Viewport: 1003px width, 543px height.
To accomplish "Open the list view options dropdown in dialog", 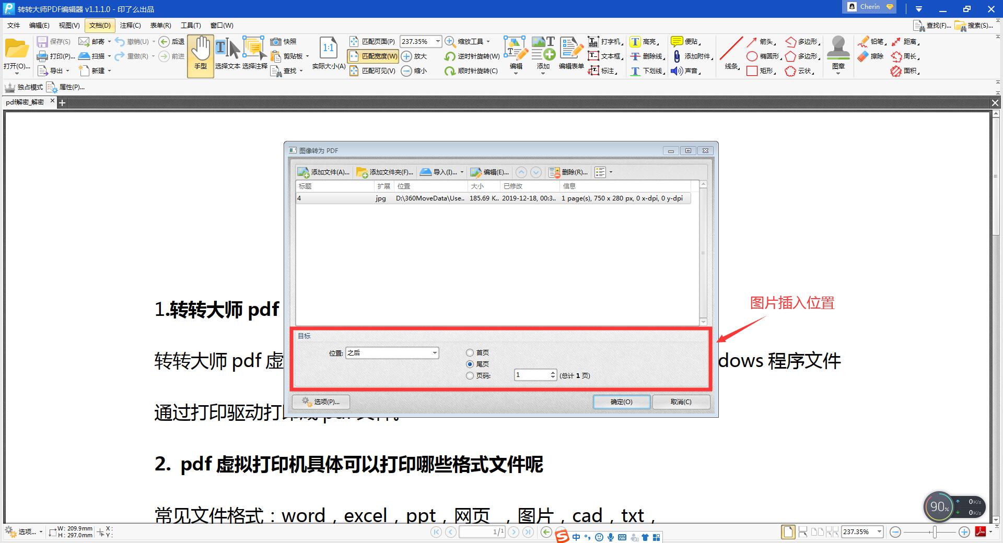I will pyautogui.click(x=611, y=172).
